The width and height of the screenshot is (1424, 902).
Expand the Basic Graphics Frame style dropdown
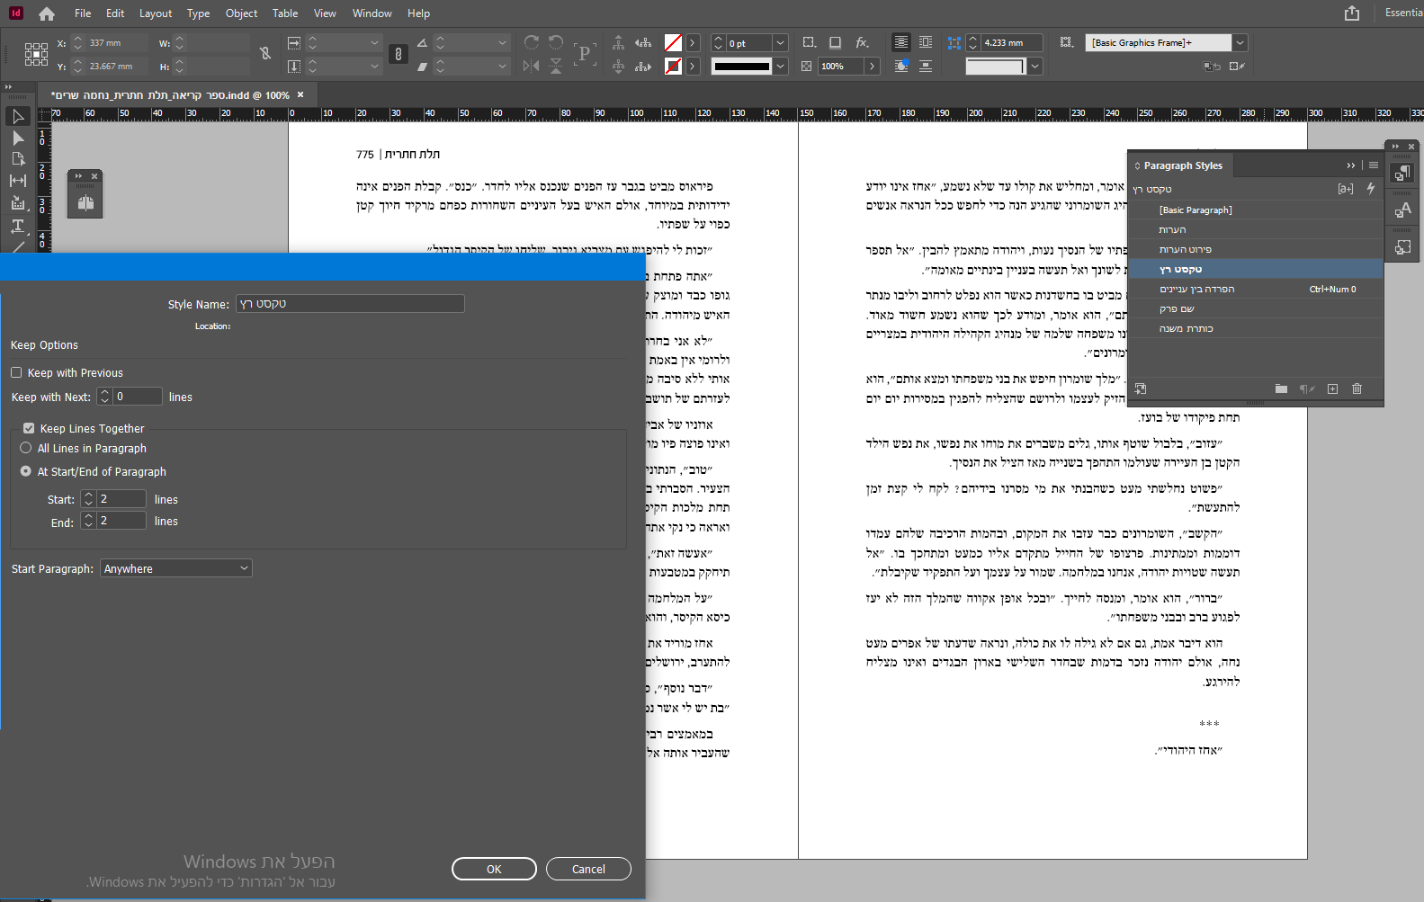(x=1240, y=43)
